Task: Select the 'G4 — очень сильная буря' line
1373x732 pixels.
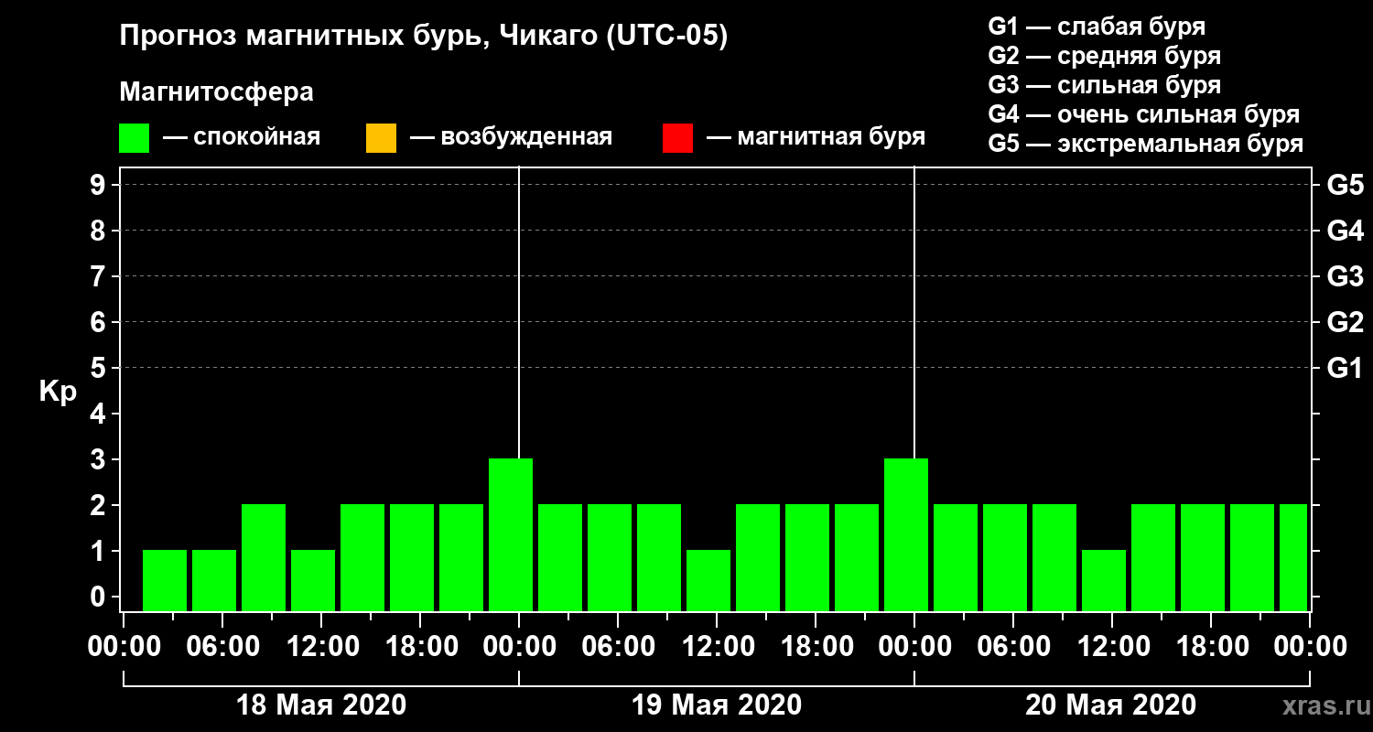Action: coord(1144,114)
